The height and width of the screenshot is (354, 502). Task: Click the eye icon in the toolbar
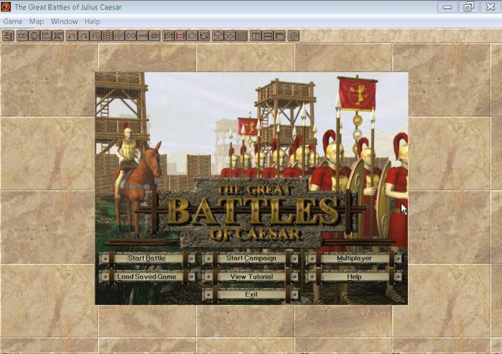(x=154, y=36)
